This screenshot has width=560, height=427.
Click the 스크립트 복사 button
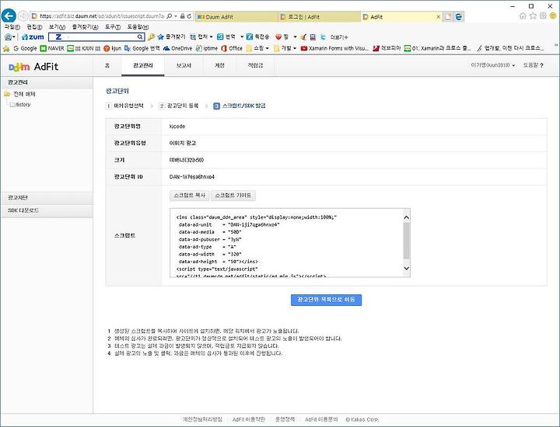(x=189, y=196)
